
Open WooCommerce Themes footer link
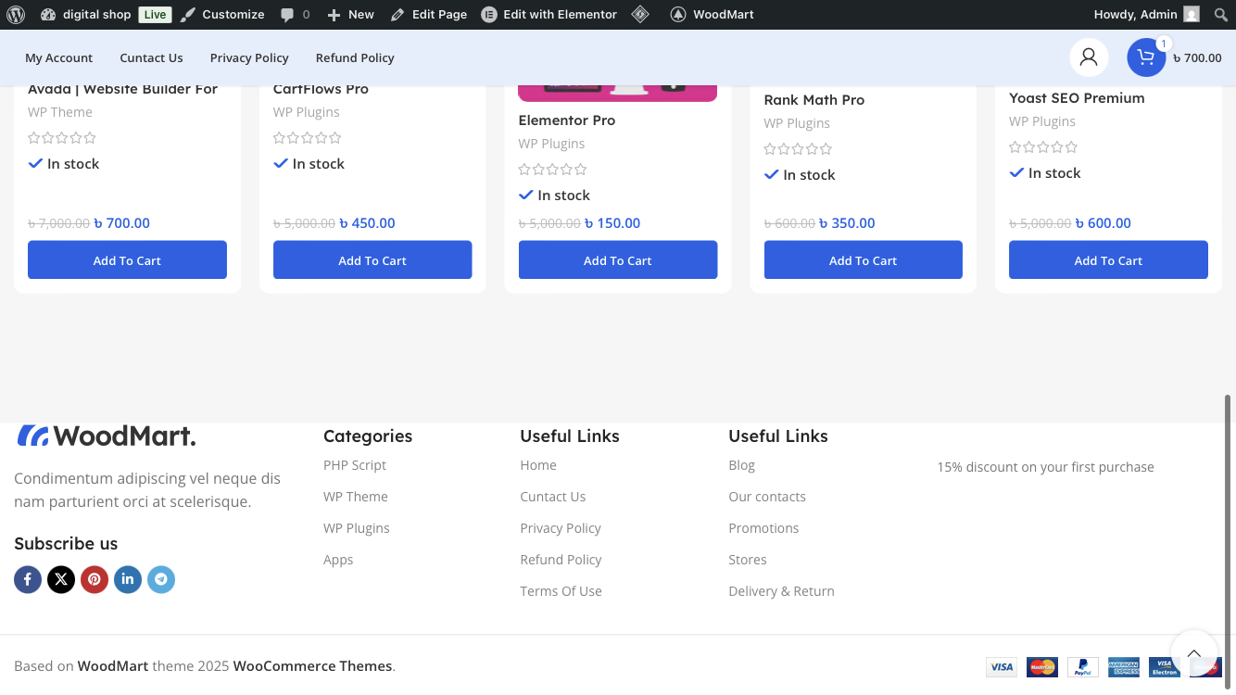tap(312, 666)
